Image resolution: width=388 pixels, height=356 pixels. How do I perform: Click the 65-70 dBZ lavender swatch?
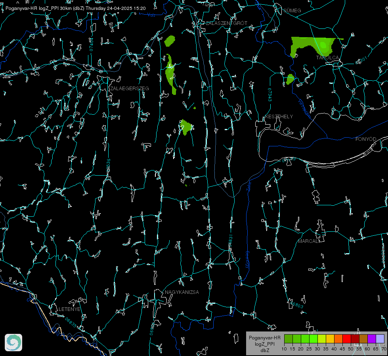(380, 339)
